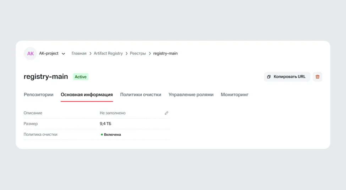Edit description with the pencil icon
346x190 pixels.
[x=166, y=113]
